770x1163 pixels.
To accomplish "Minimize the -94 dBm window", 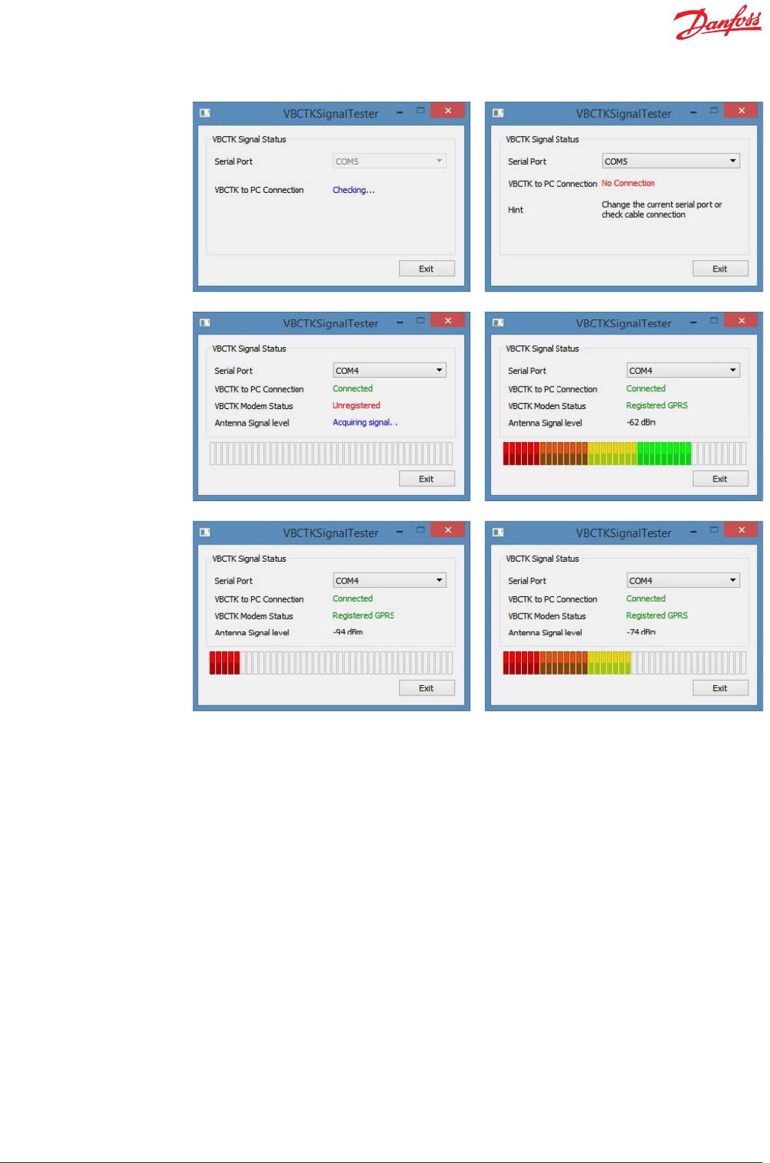I will 400,533.
